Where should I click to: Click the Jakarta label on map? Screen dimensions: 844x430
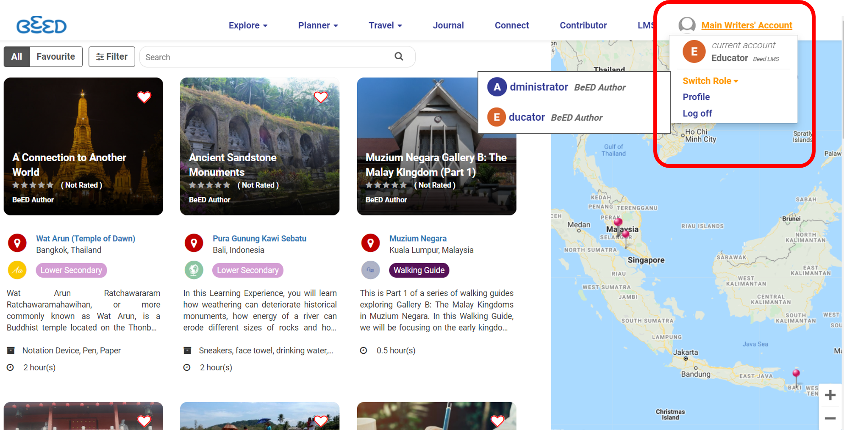(686, 352)
